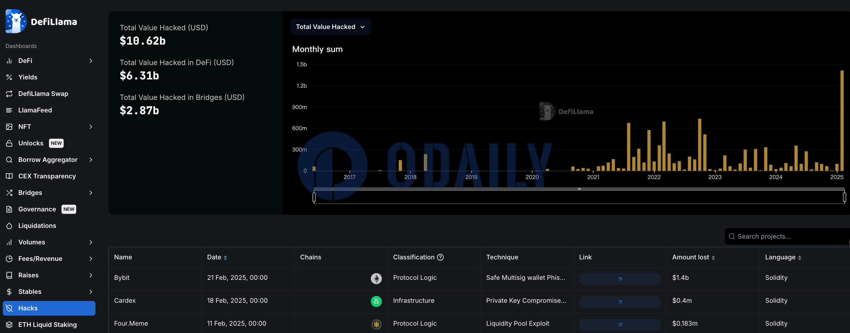Sort table by Date column arrows
Image resolution: width=850 pixels, height=333 pixels.
226,258
